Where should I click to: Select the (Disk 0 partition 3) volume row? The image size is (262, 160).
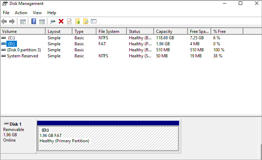[x=122, y=50]
